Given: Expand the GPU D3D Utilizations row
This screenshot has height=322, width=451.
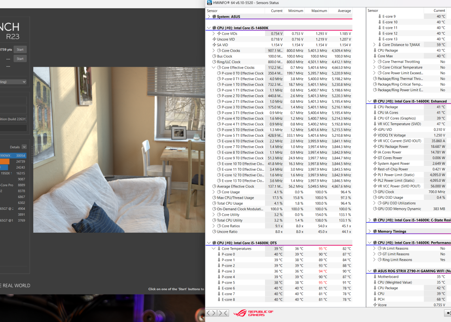Looking at the screenshot, I should 374,203.
